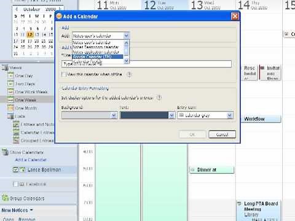
Task: Open the Invitation entry on Thursday
Action: pos(270,72)
